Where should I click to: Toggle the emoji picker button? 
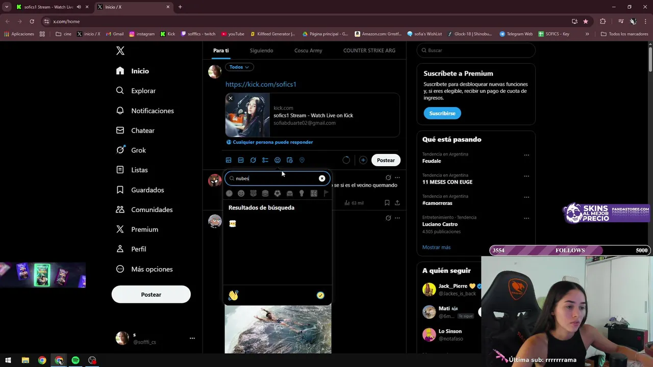pos(278,160)
